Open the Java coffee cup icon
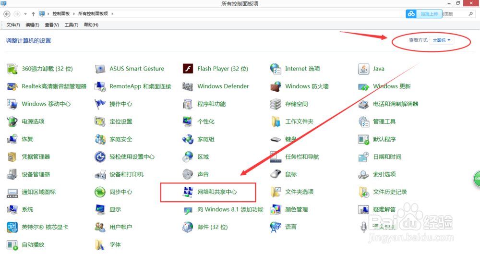 [x=363, y=69]
